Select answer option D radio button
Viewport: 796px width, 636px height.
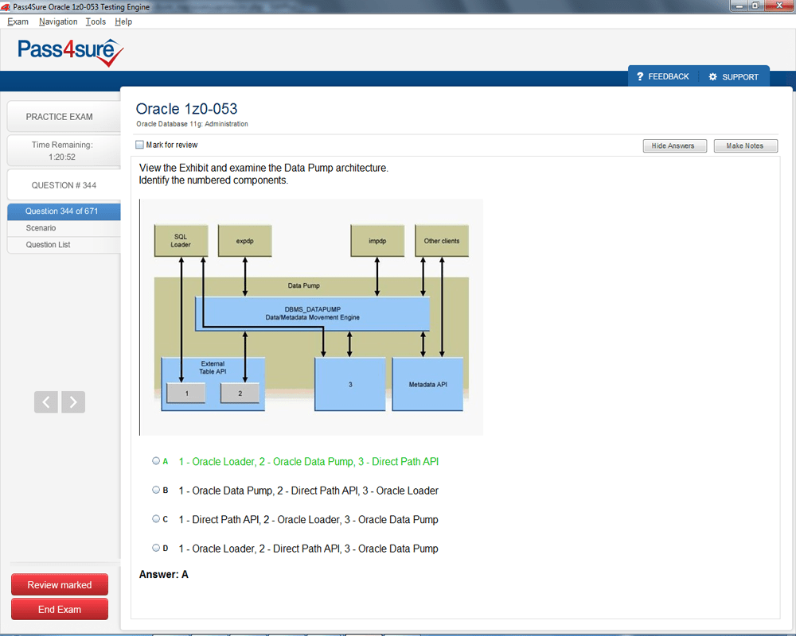click(x=156, y=548)
